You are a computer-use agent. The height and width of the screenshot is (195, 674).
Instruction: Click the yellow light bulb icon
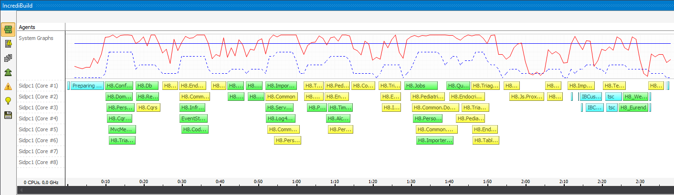coord(8,100)
